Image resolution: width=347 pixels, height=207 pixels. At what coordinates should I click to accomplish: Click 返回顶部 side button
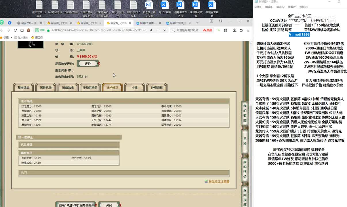245,197
